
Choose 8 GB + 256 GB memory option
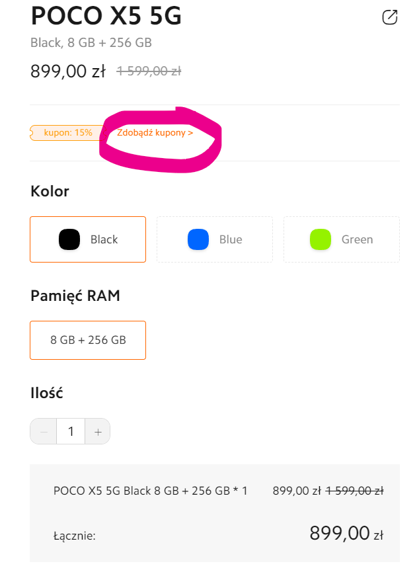[88, 340]
